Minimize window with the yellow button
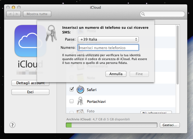This screenshot has width=193, height=139. [x=13, y=7]
